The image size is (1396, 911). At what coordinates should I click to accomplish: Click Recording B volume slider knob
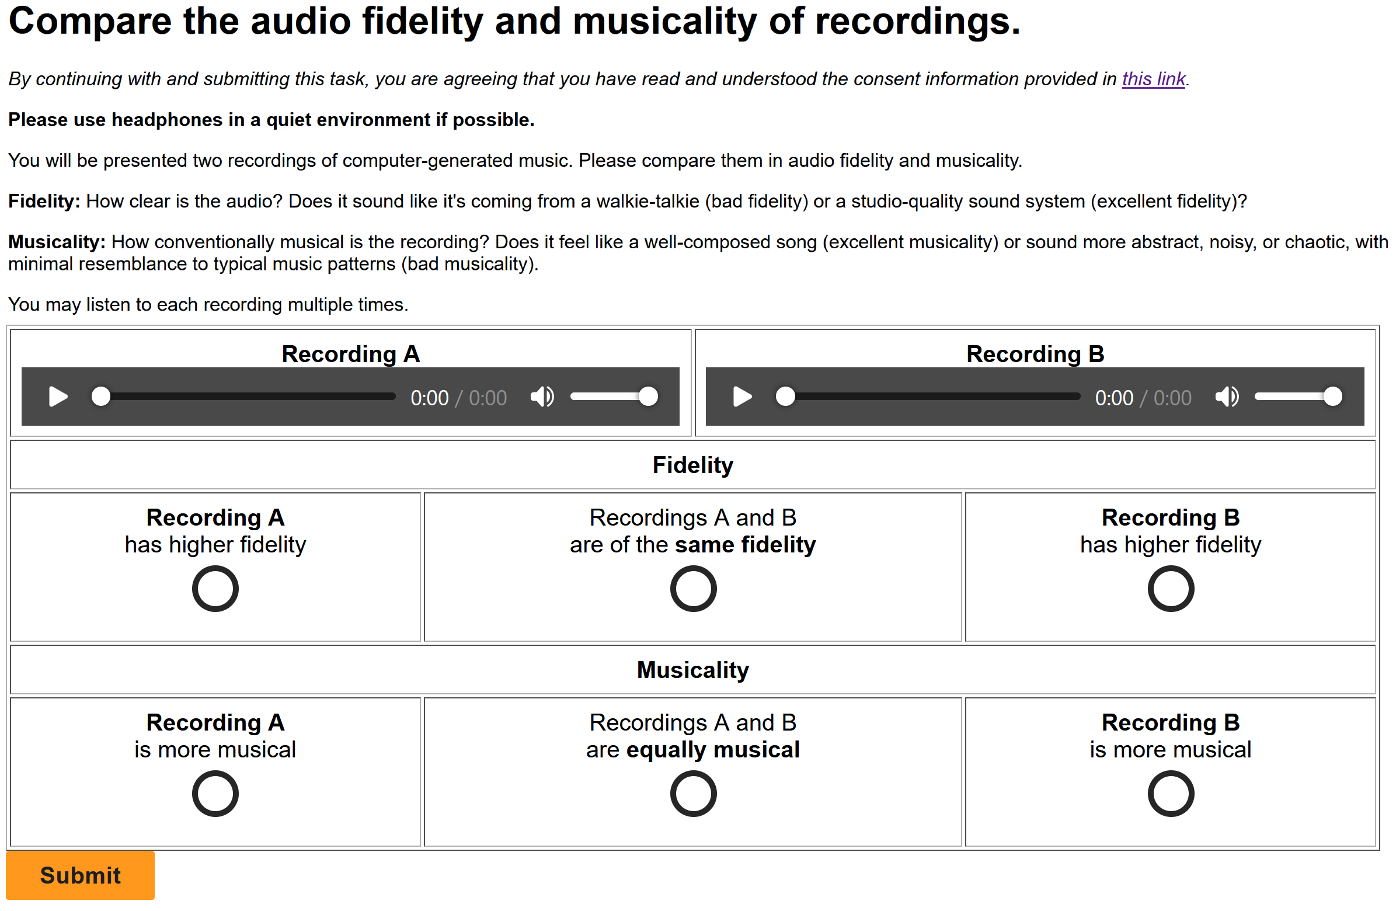click(x=1334, y=397)
